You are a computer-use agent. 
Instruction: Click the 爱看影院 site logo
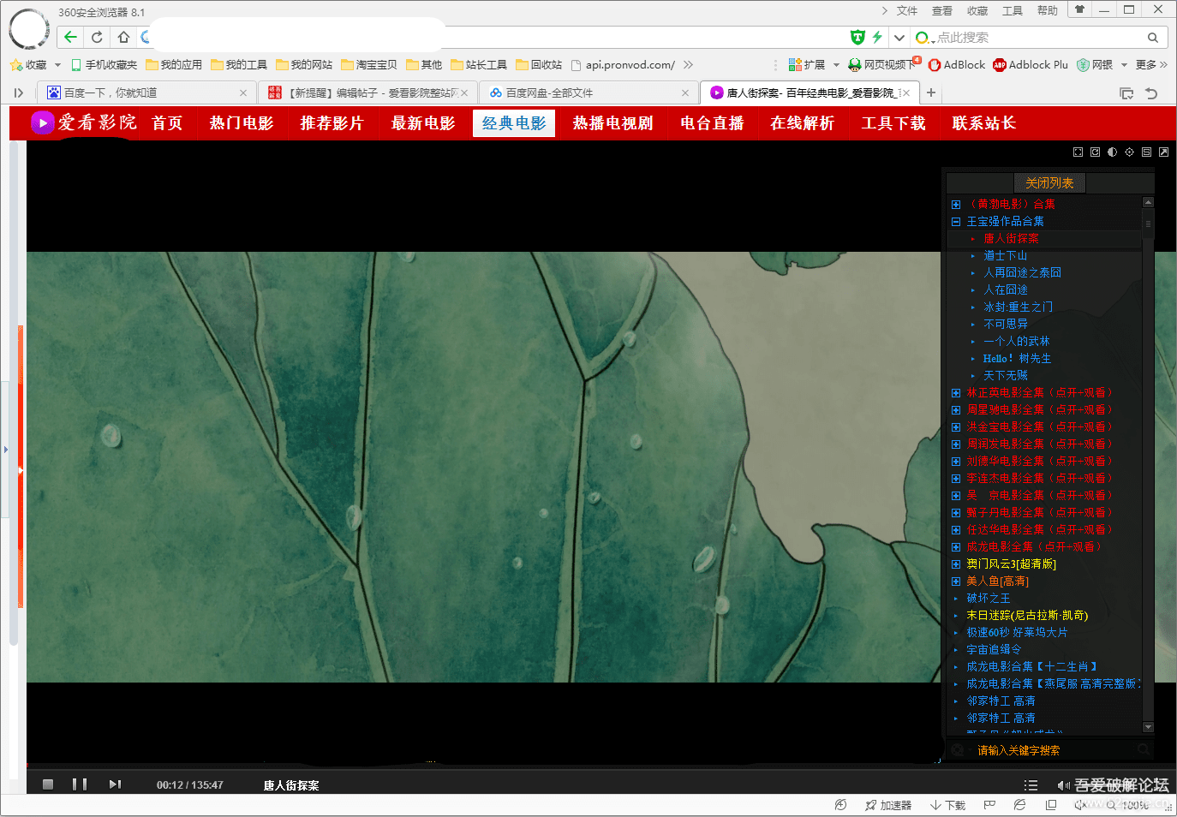tap(84, 122)
